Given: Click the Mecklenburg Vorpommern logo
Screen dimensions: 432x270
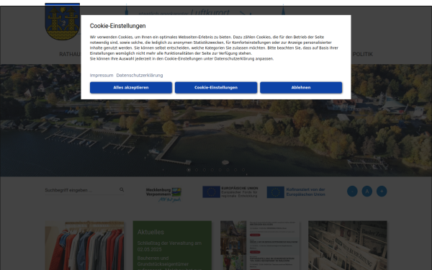Looking at the screenshot, I should tap(163, 194).
